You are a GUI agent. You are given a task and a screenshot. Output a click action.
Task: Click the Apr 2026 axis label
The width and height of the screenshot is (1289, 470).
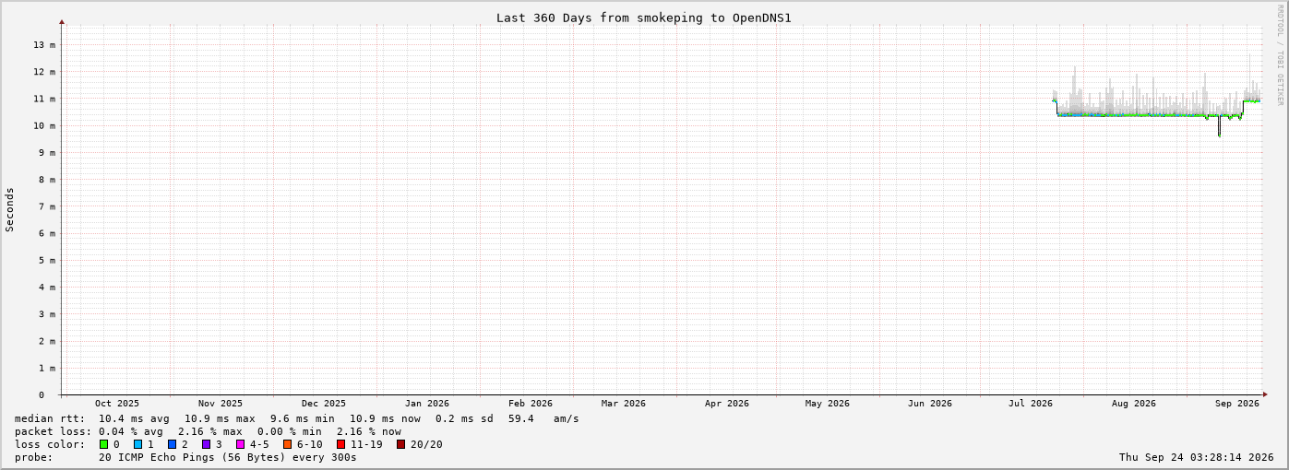(727, 403)
